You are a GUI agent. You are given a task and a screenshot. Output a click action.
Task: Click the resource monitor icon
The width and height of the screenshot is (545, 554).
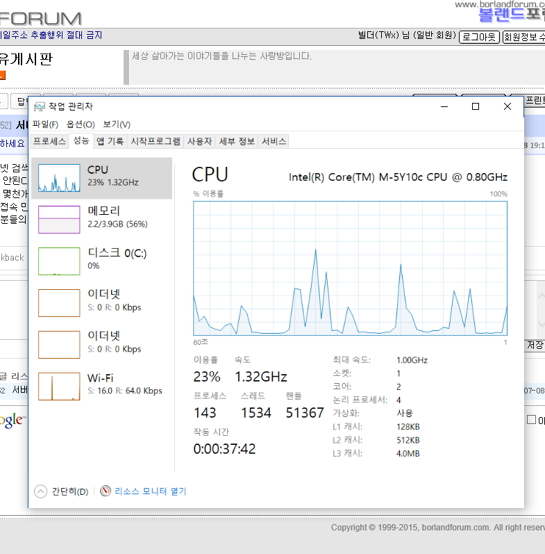click(x=106, y=491)
